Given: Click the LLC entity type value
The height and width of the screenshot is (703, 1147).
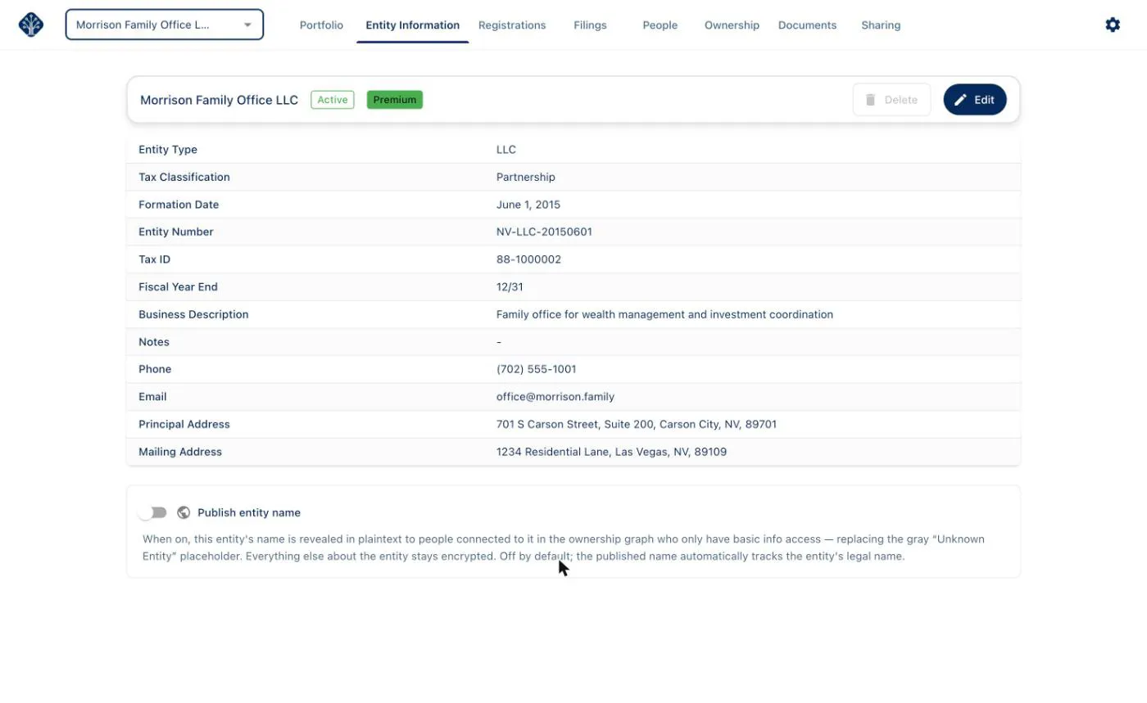Looking at the screenshot, I should point(506,150).
